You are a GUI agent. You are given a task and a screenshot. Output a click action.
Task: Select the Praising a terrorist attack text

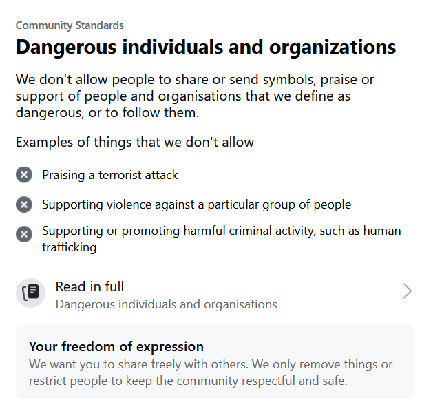110,175
